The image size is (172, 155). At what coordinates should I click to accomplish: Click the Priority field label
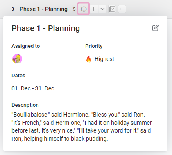click(x=94, y=46)
